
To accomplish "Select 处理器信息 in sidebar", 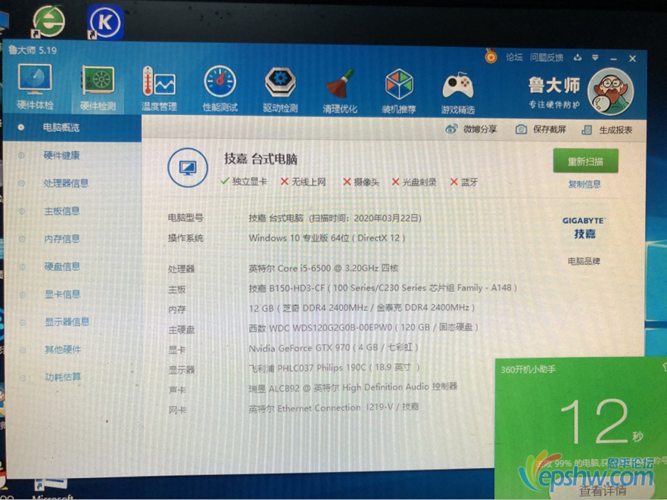I will (66, 183).
